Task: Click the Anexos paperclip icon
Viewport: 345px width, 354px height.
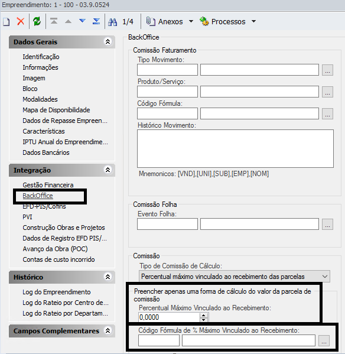Action: click(151, 21)
